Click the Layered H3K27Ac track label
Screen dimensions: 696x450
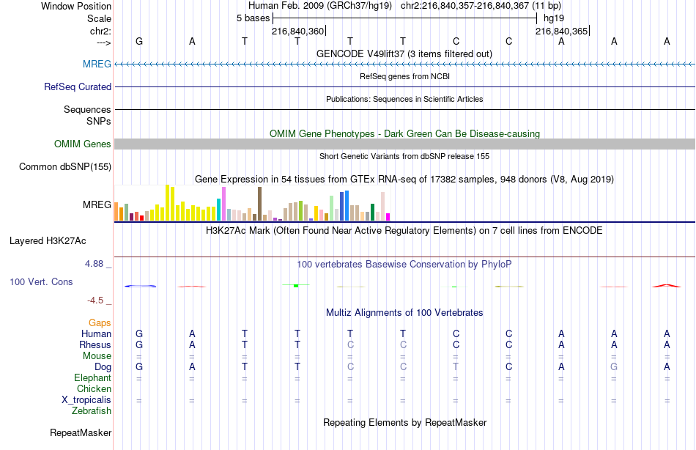tap(48, 241)
